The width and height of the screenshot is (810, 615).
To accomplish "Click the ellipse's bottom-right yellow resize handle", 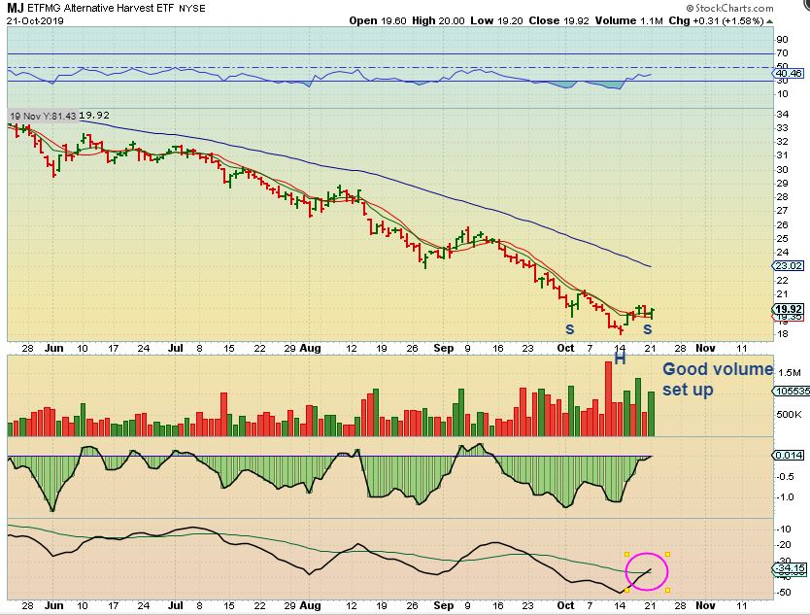I will click(x=667, y=590).
